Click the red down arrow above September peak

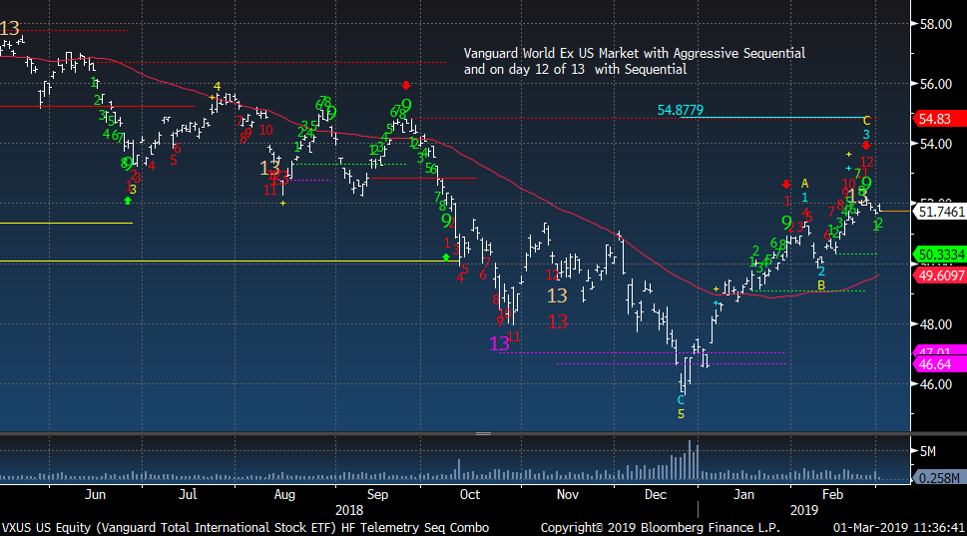click(405, 86)
